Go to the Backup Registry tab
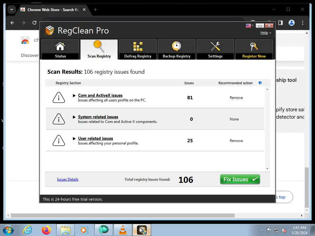Viewport: 315px width, 236px height. [x=176, y=49]
